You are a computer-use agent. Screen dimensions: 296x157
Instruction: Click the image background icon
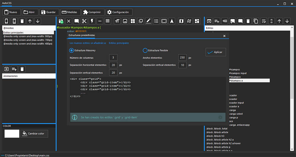pyautogui.click(x=125, y=21)
